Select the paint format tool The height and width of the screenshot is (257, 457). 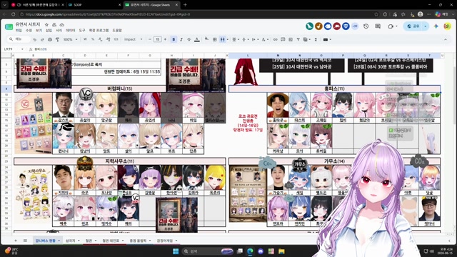click(57, 39)
